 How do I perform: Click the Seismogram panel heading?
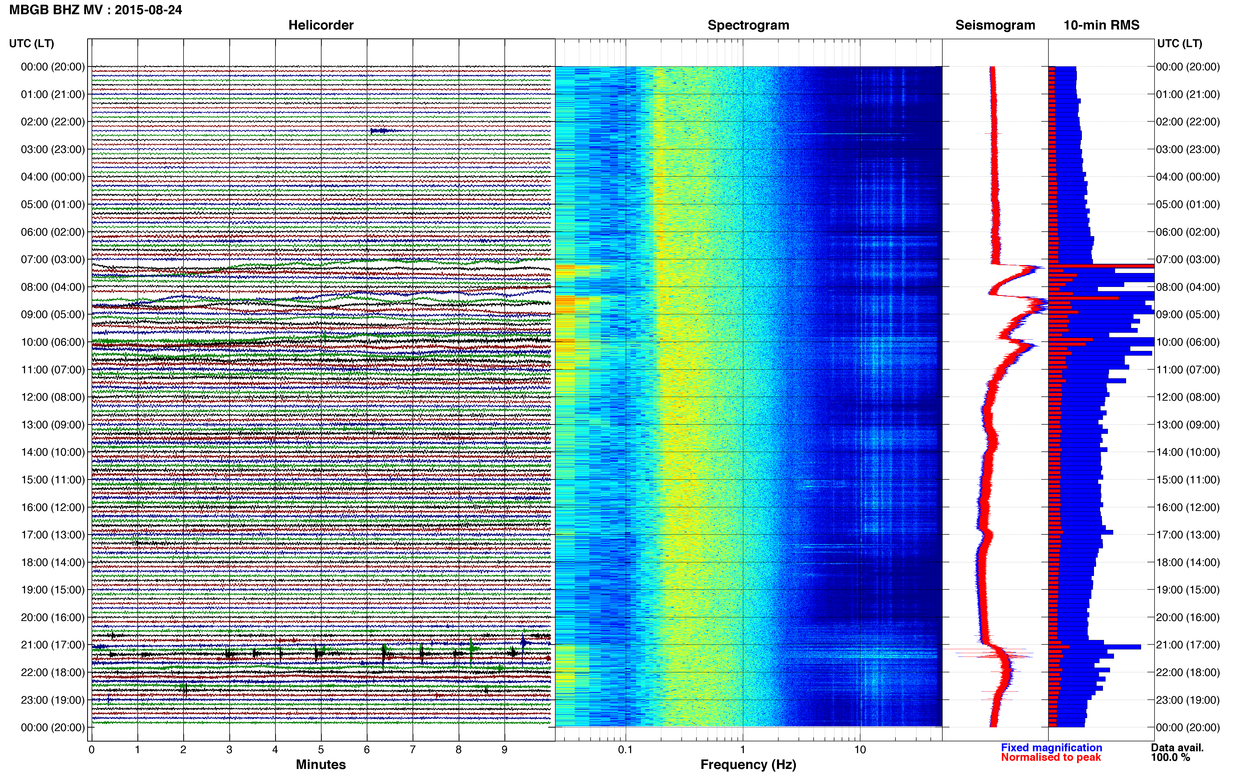point(995,25)
